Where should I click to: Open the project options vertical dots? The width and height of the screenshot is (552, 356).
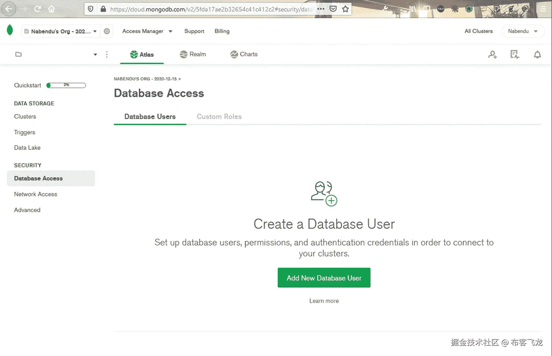pyautogui.click(x=107, y=54)
